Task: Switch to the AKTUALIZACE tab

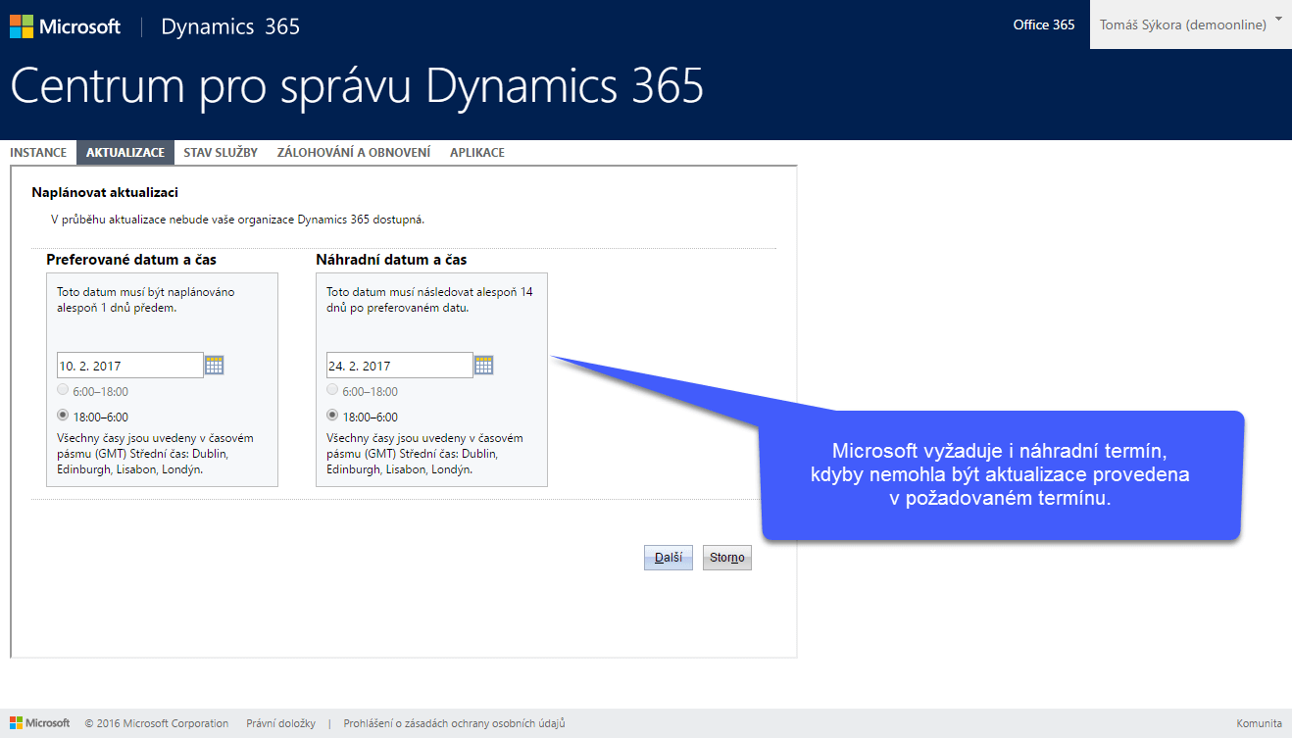Action: pyautogui.click(x=125, y=153)
